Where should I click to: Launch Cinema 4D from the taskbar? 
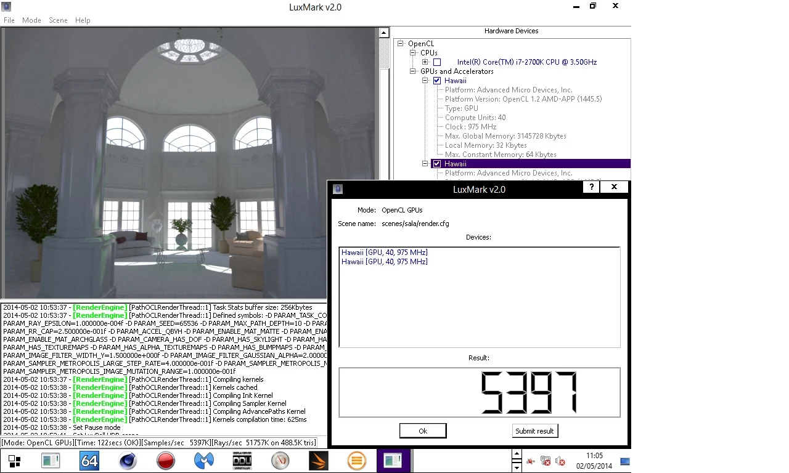coord(128,461)
